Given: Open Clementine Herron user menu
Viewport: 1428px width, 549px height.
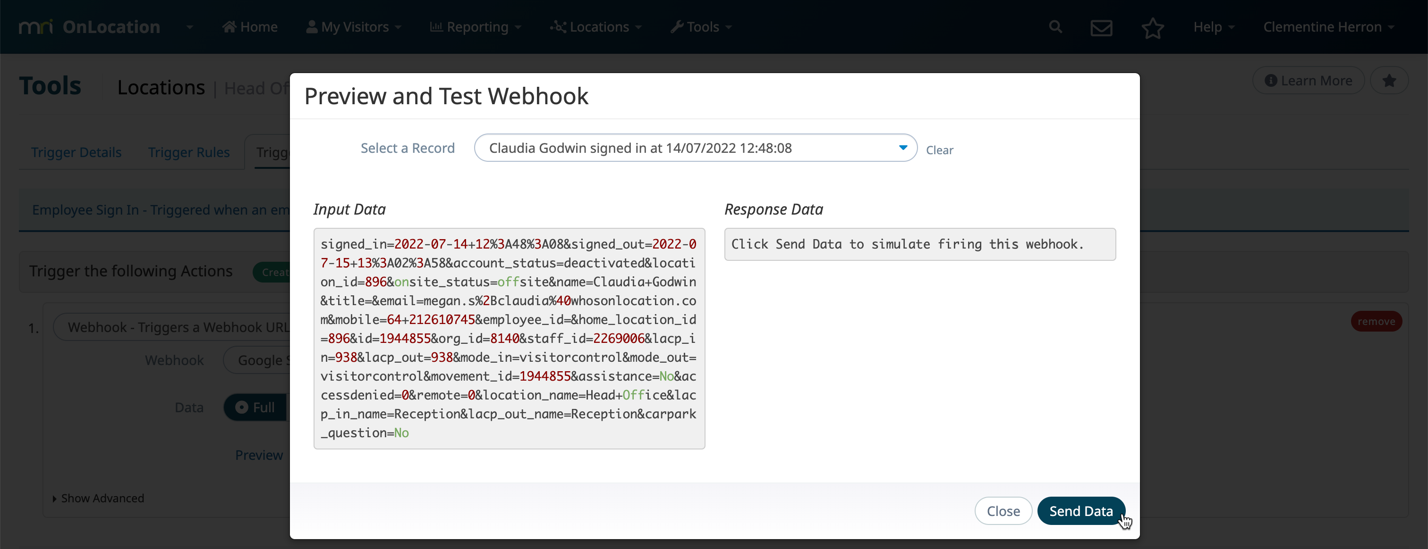Looking at the screenshot, I should point(1328,26).
